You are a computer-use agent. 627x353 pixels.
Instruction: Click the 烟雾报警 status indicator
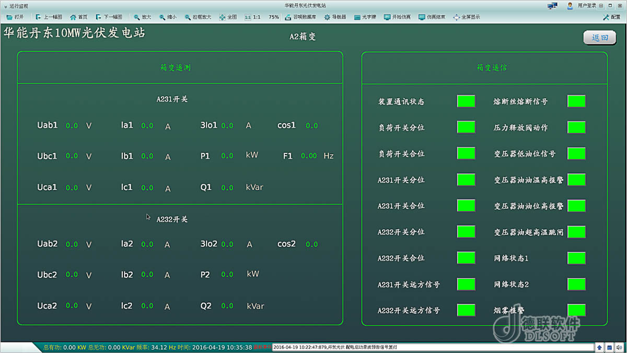[x=576, y=310]
